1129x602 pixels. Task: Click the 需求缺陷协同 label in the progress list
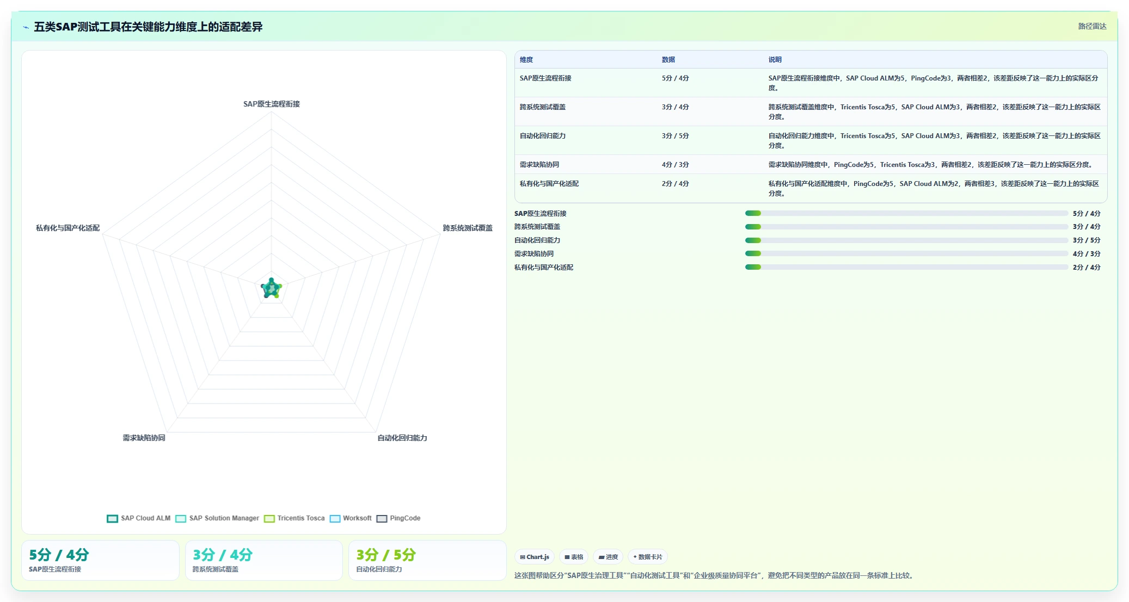pos(534,254)
